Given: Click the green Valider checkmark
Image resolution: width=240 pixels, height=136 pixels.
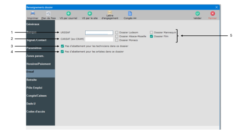Looking at the screenshot, I should point(197,14).
